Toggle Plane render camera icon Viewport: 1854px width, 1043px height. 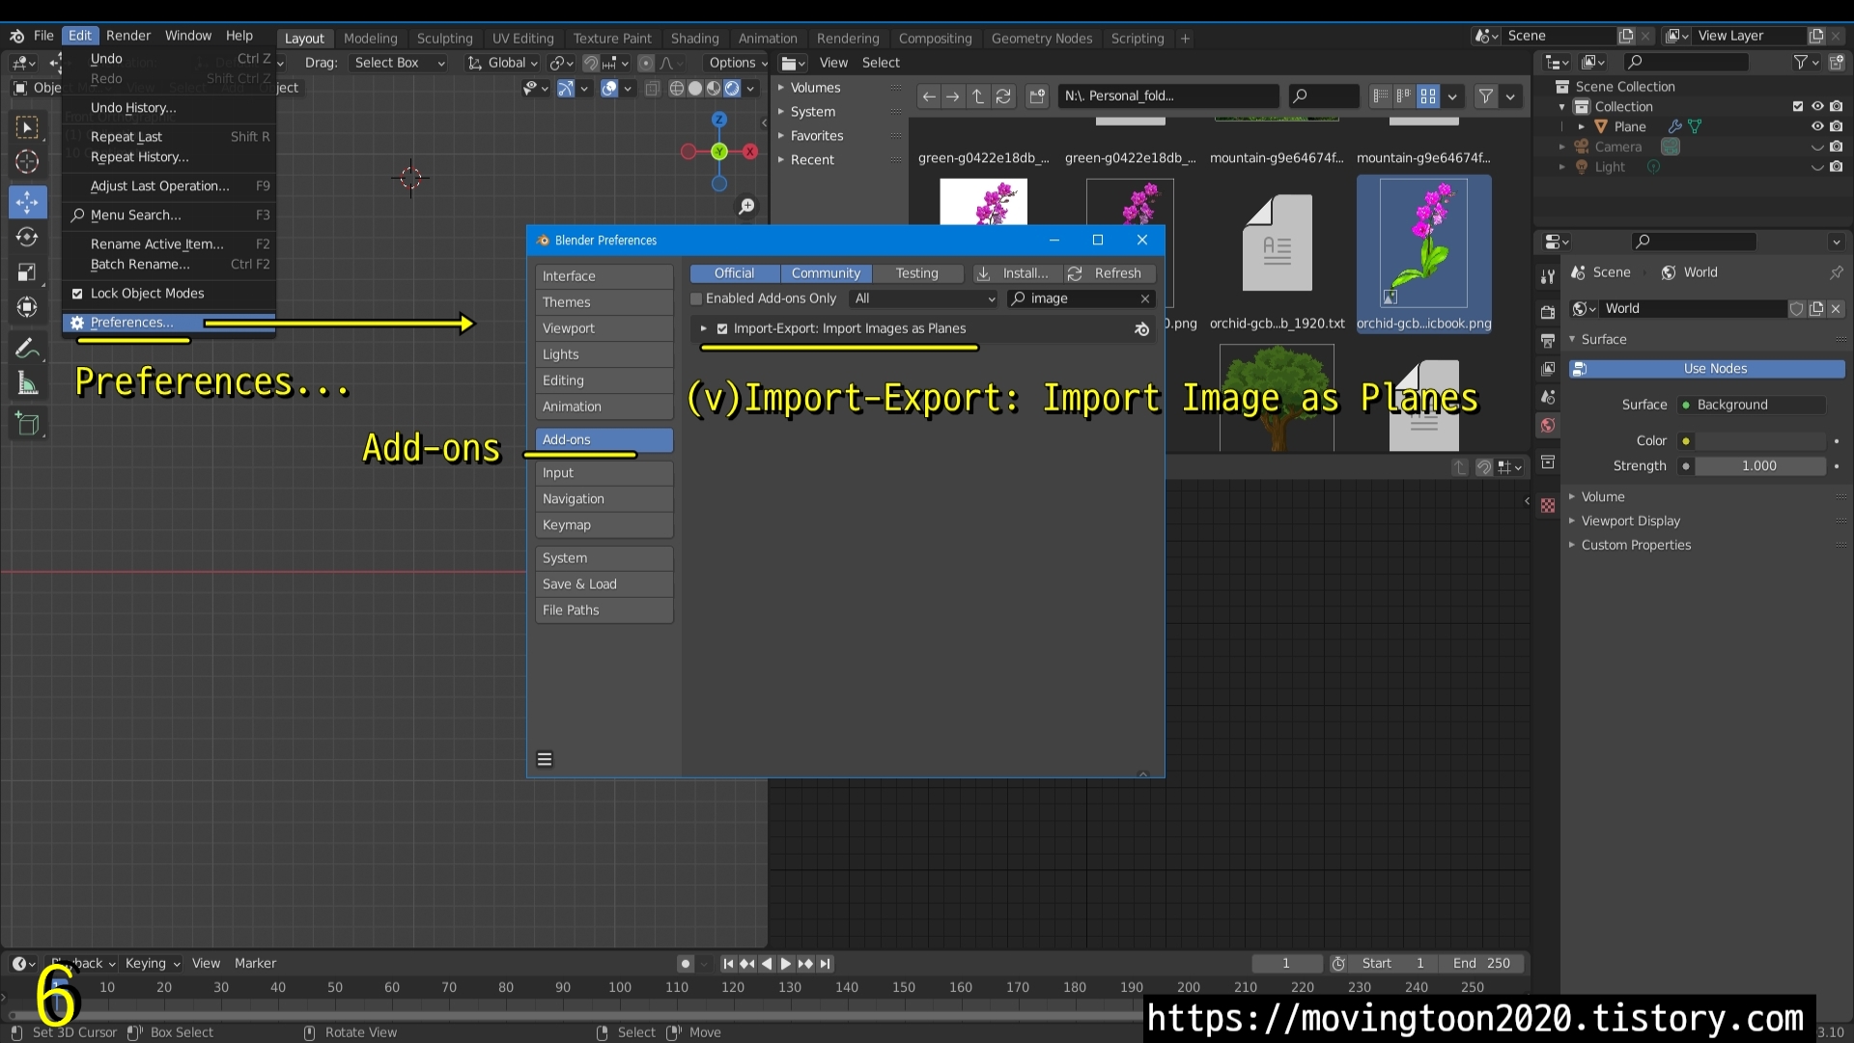(x=1837, y=127)
